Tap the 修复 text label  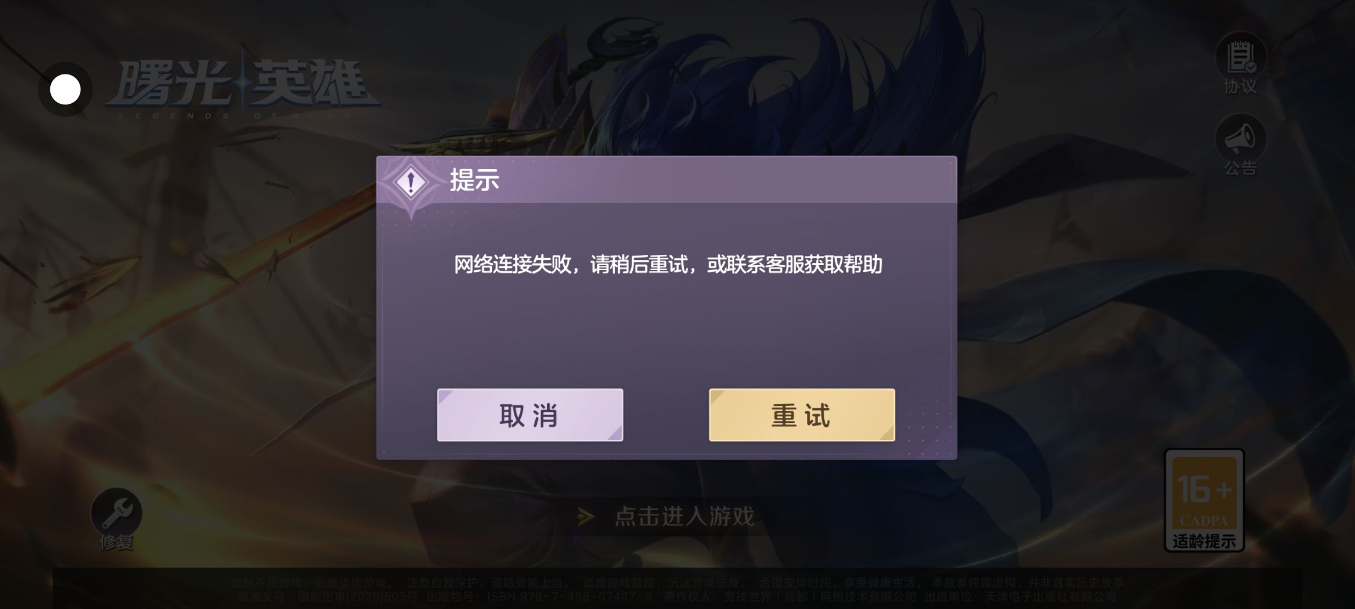point(116,542)
